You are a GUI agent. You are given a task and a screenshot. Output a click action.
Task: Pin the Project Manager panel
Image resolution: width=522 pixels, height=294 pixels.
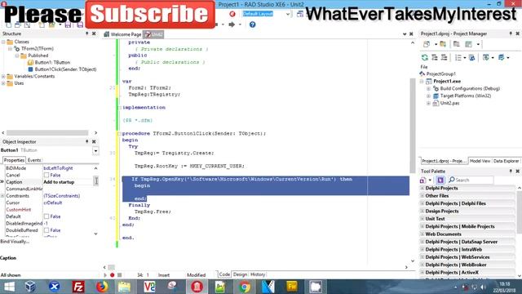511,33
